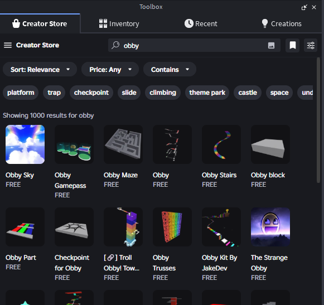Open the hamburger menu beside Creator Store
Screen dimensions: 324x305
click(x=8, y=45)
